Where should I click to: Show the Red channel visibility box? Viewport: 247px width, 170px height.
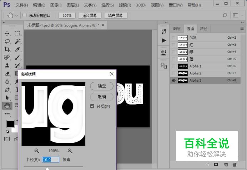tap(173, 45)
